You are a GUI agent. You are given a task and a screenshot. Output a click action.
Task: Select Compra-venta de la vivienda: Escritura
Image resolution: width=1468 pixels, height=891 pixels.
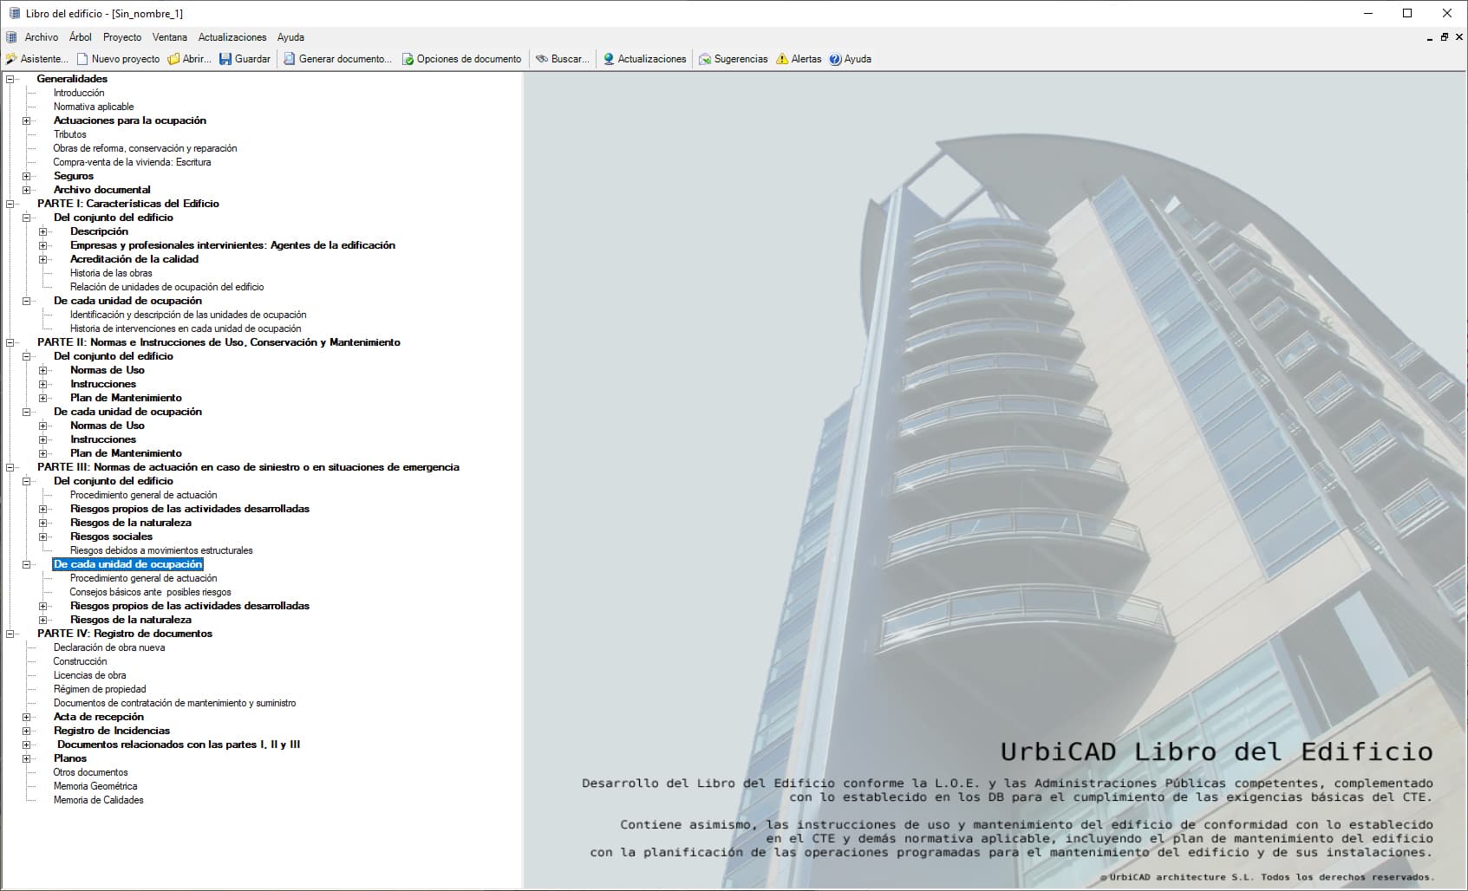pos(132,162)
